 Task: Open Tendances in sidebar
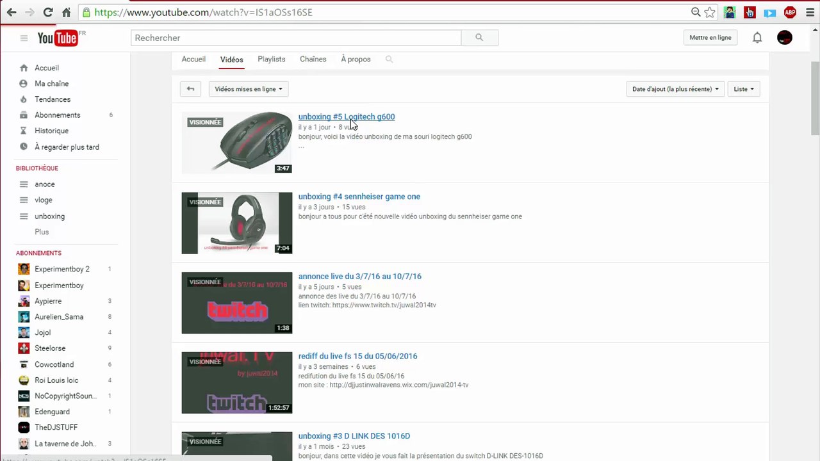click(53, 99)
